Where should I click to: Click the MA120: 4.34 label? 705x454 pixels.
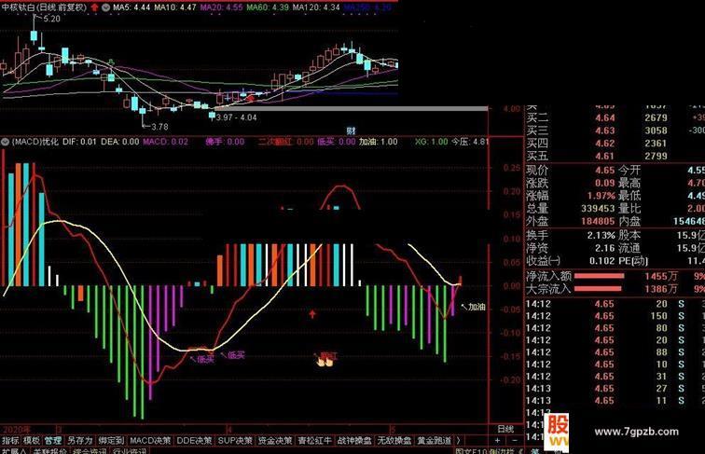click(x=316, y=7)
